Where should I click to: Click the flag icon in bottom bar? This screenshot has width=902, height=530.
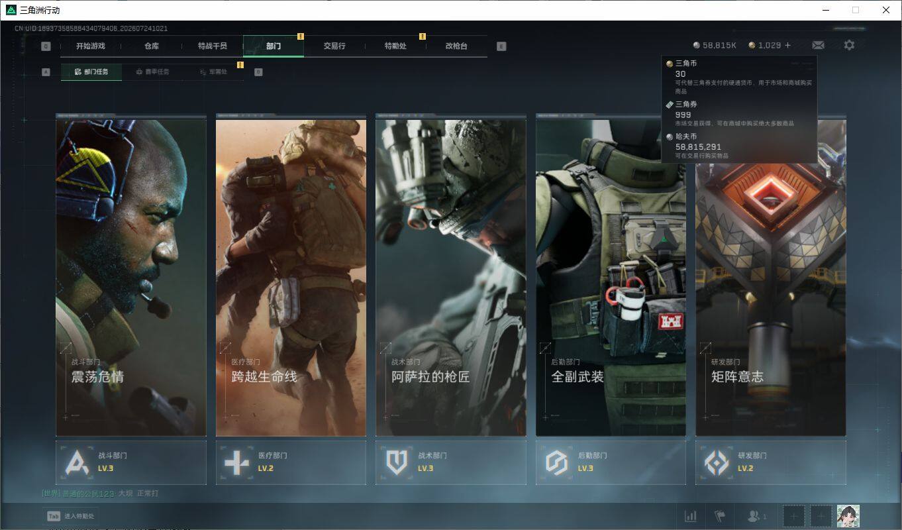719,516
